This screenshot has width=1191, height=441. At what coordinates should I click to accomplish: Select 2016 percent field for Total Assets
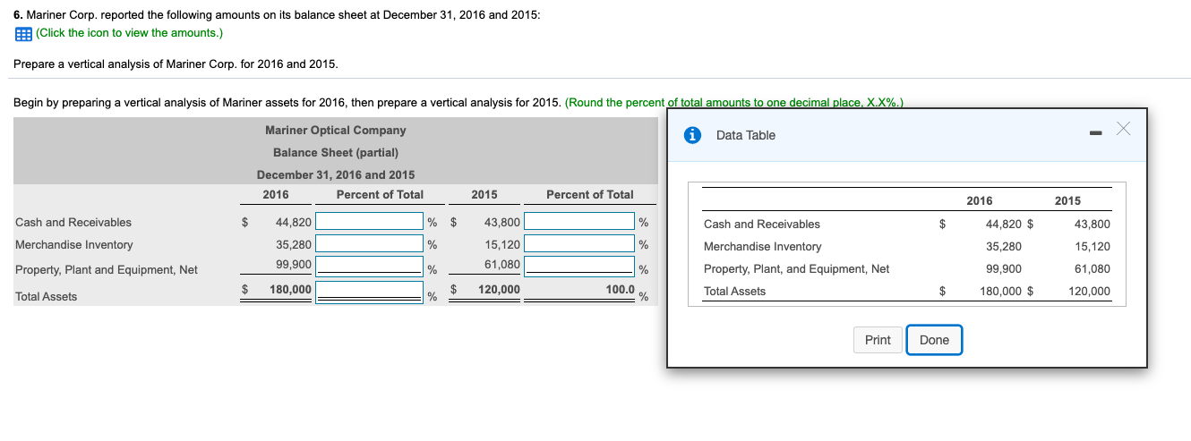coord(368,292)
